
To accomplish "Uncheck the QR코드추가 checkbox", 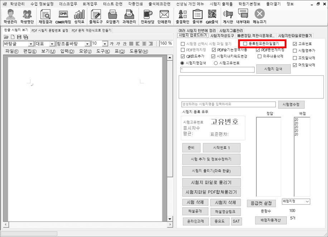I will click(183, 56).
